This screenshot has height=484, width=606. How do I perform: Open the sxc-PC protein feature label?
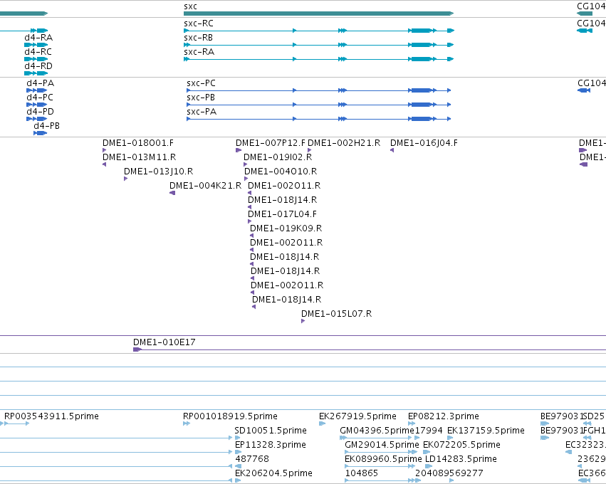point(201,83)
